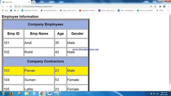Open the HTML bookmark

pos(160,10)
